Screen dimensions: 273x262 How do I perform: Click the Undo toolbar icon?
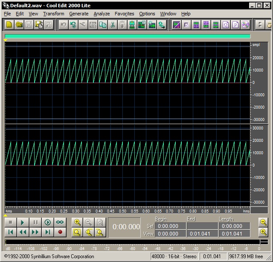click(x=63, y=25)
